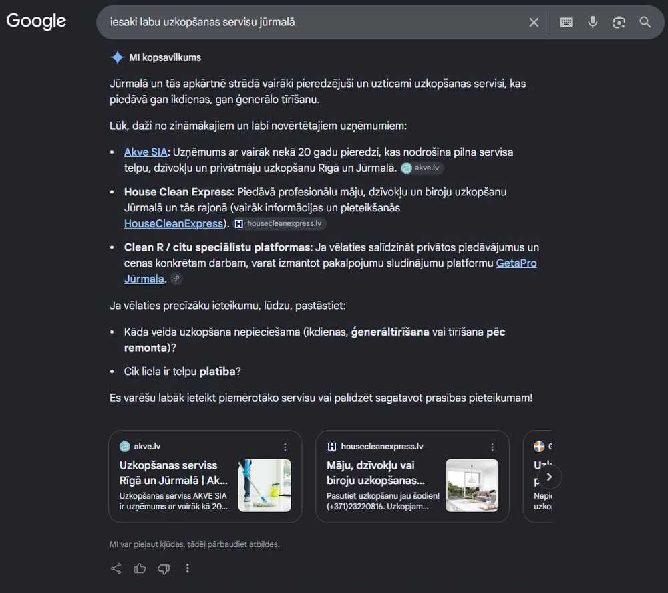Give thumbs up to the AI overview
The width and height of the screenshot is (668, 593).
[140, 568]
